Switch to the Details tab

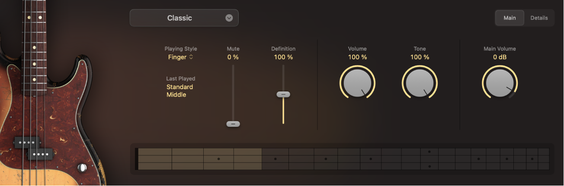(x=539, y=18)
